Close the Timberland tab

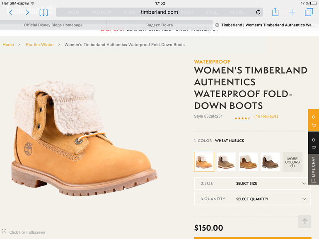217,25
